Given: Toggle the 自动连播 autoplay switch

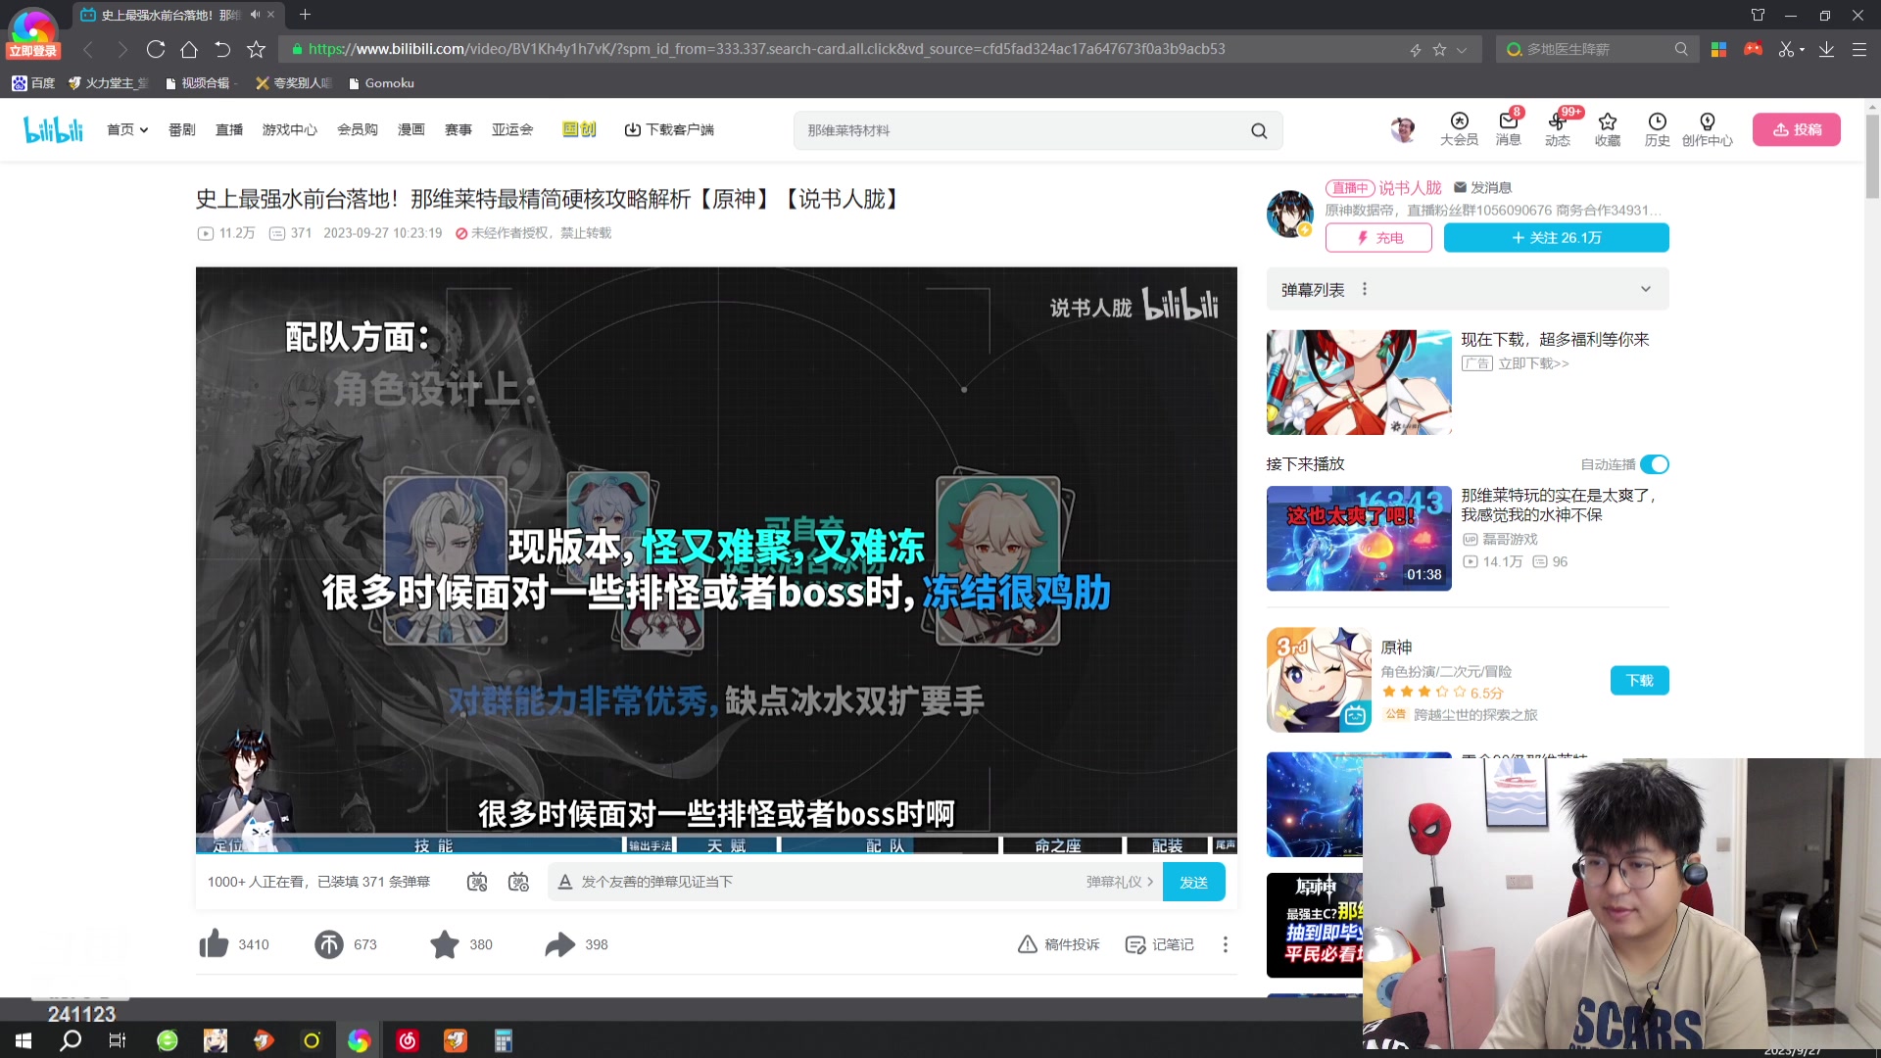Looking at the screenshot, I should click(1655, 464).
